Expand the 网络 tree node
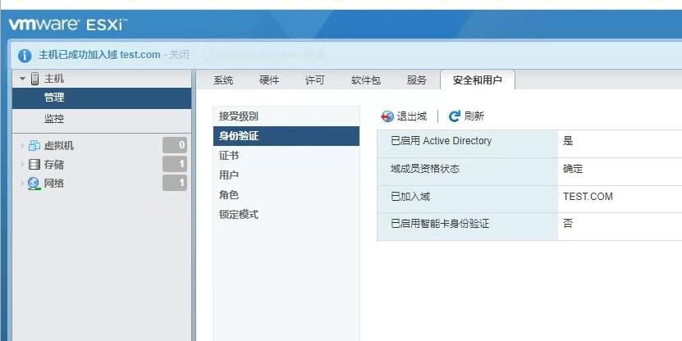 (23, 184)
